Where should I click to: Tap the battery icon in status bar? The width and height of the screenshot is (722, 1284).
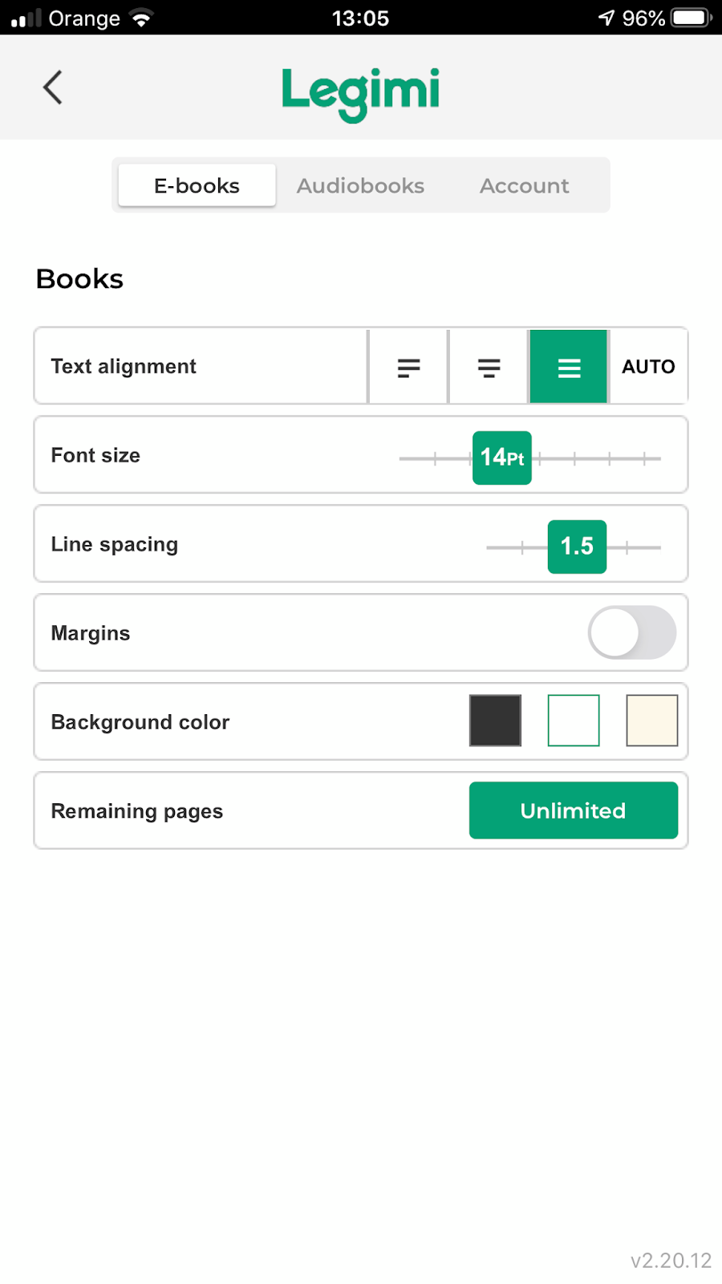tap(691, 18)
